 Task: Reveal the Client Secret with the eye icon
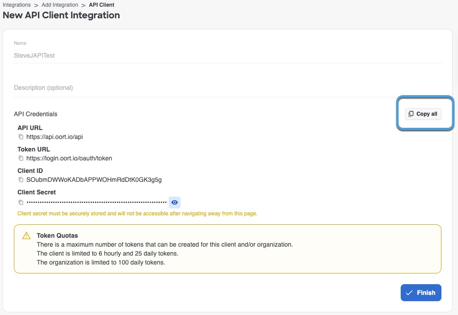174,202
